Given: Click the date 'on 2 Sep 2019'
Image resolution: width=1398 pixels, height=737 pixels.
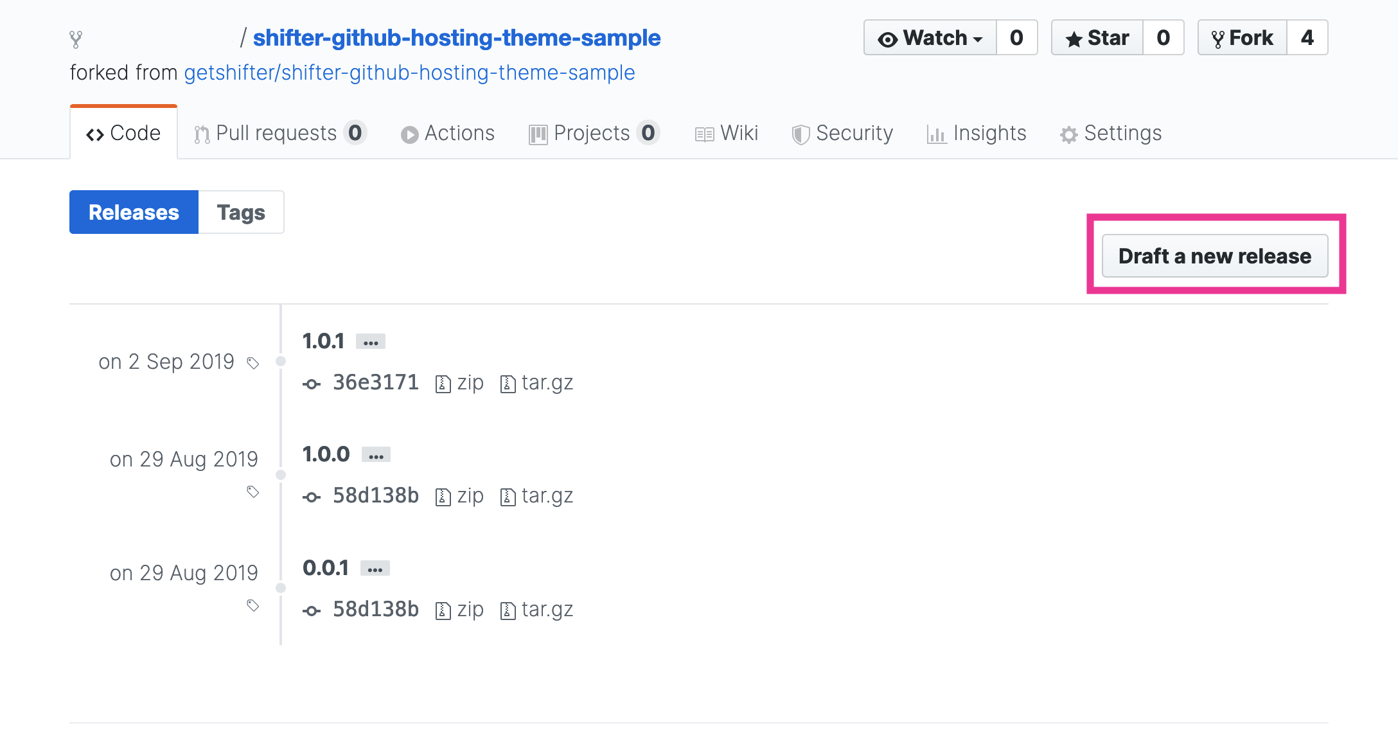Looking at the screenshot, I should tap(166, 362).
